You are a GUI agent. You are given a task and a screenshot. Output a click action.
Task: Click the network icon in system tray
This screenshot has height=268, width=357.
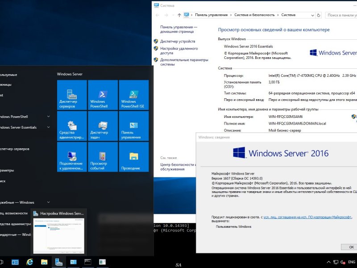coord(336,262)
